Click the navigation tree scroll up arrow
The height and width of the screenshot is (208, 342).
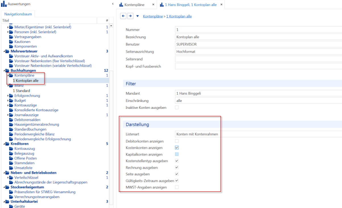[111, 26]
